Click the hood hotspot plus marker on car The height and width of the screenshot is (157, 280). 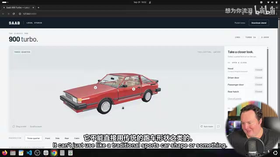click(x=95, y=87)
